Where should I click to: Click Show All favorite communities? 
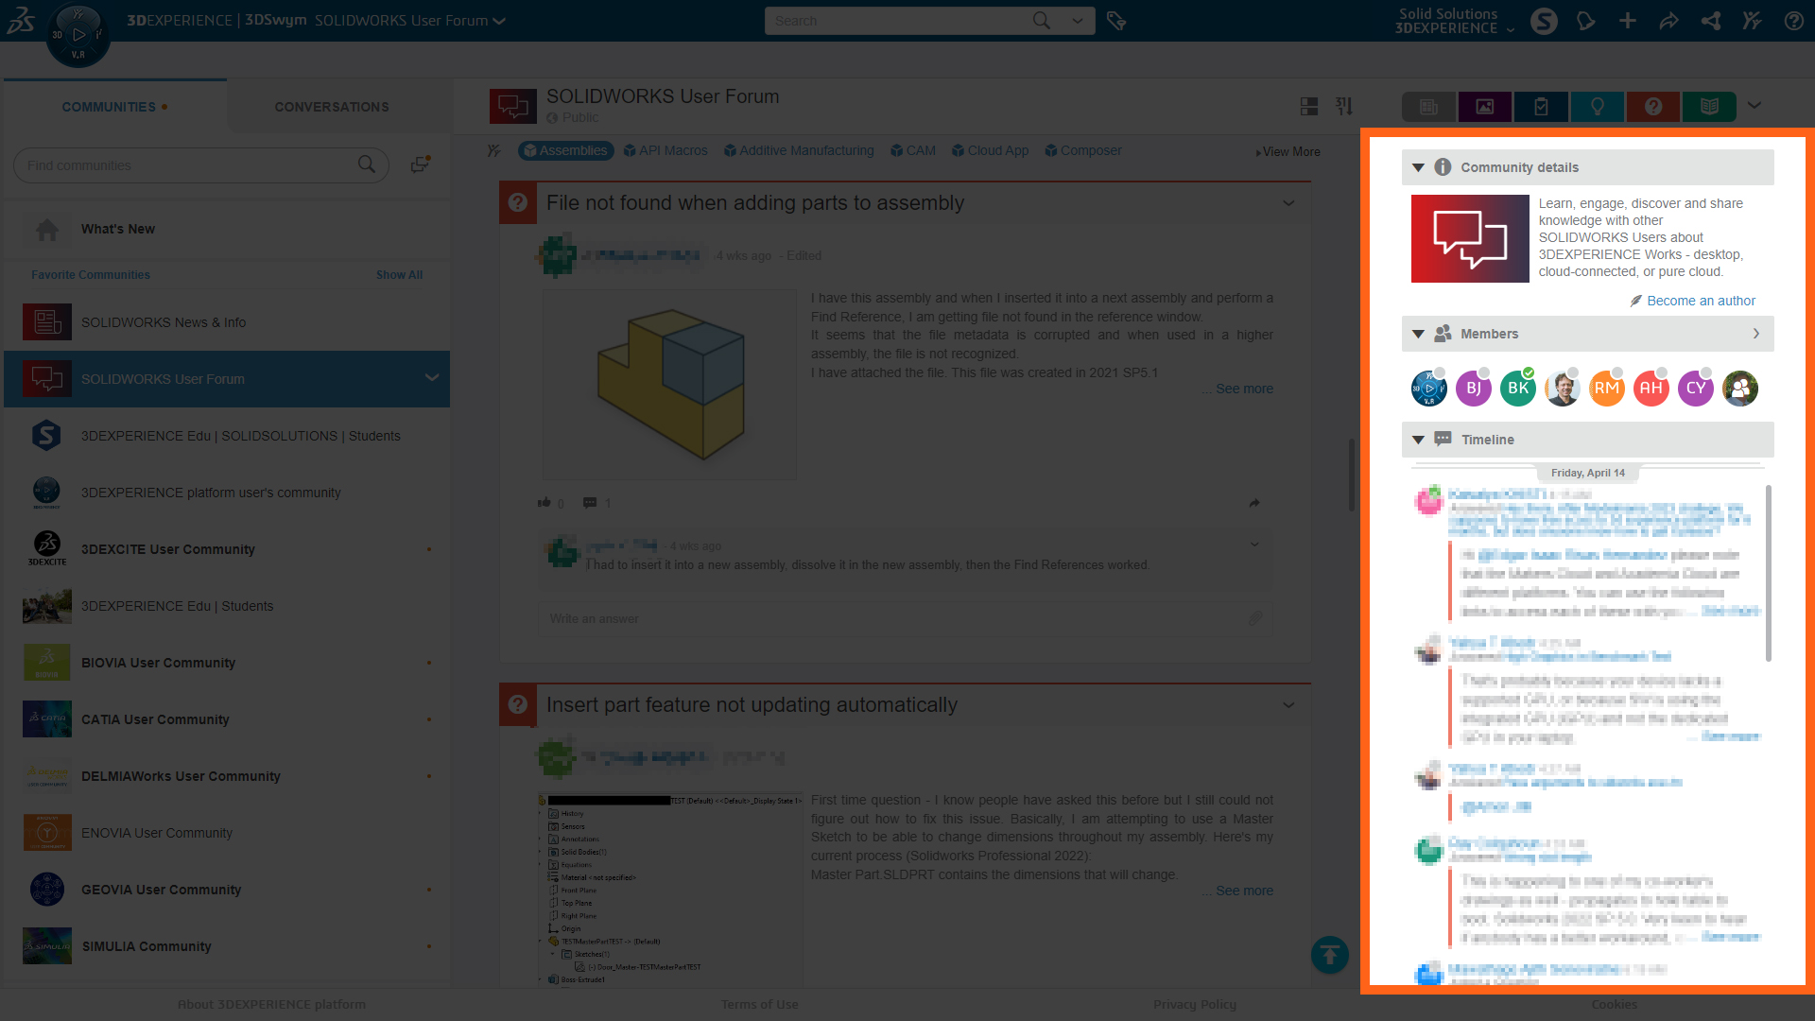399,275
